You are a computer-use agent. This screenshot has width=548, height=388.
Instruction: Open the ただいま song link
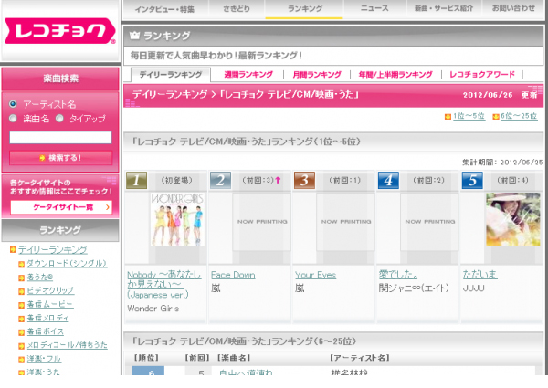pyautogui.click(x=479, y=275)
